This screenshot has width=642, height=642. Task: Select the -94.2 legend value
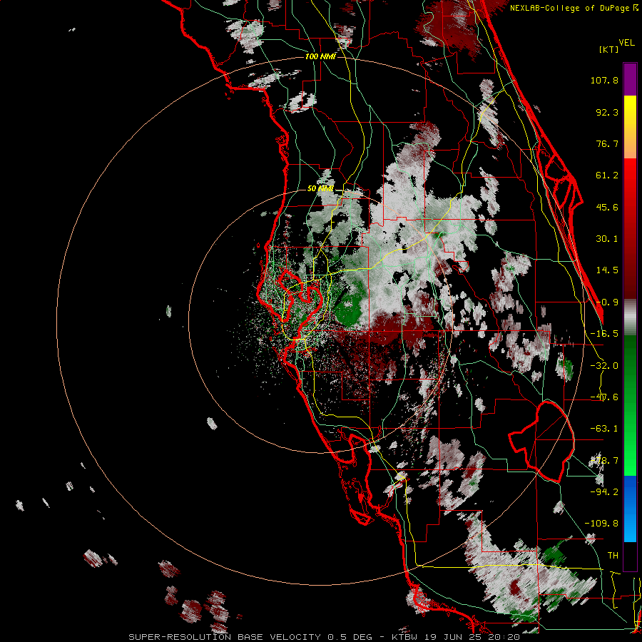pyautogui.click(x=604, y=491)
